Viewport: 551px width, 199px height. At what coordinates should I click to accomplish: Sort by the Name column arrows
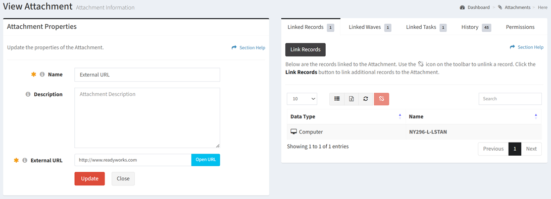tap(536, 116)
